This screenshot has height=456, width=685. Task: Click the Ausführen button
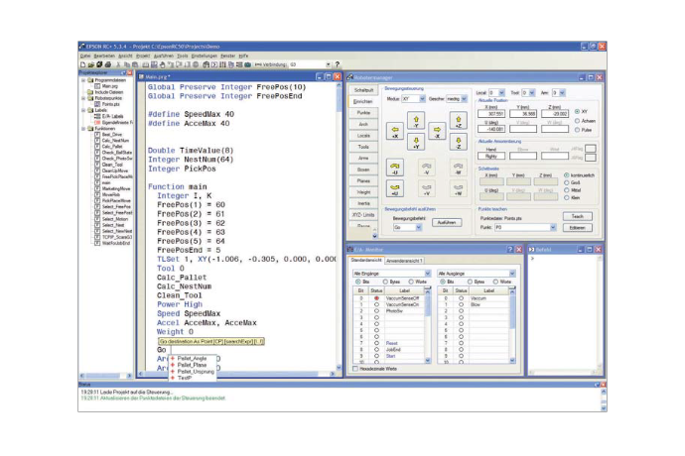[x=446, y=223]
